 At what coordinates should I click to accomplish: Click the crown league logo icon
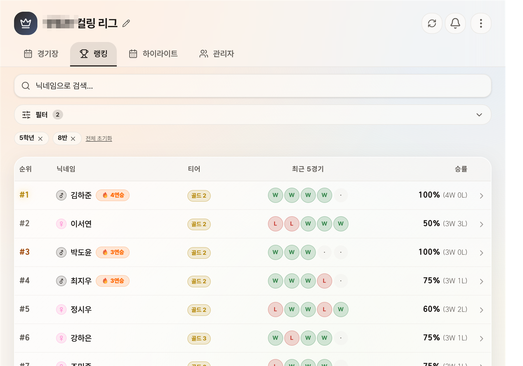pos(26,24)
